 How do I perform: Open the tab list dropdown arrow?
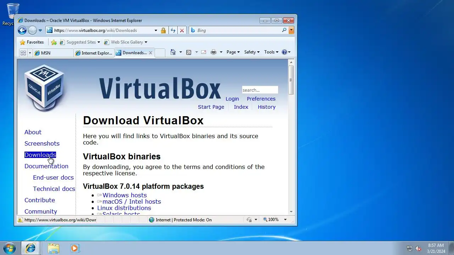(30, 53)
